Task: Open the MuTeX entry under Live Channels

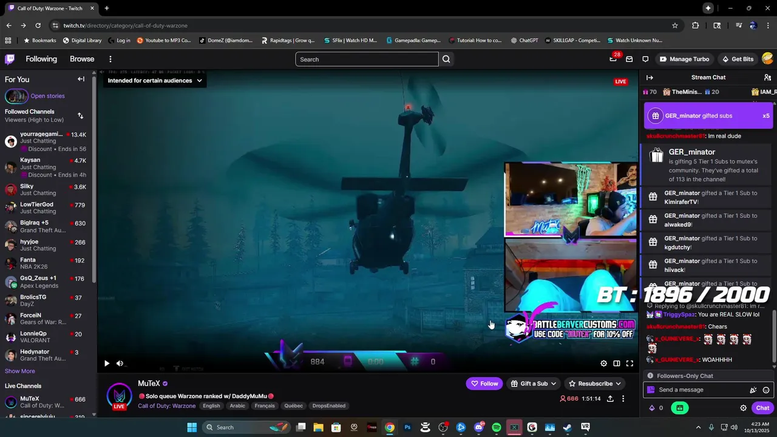Action: point(46,402)
